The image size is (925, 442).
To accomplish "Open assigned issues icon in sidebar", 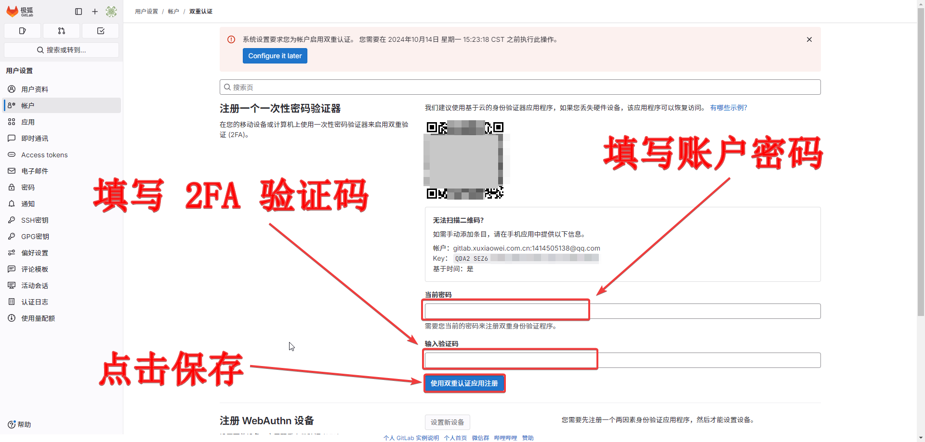I will [22, 31].
